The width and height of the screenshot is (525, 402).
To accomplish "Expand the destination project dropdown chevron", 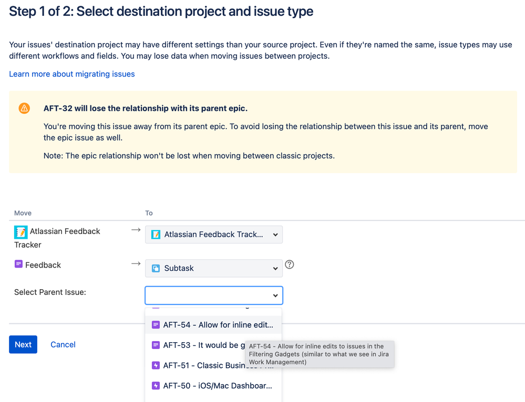I will click(275, 235).
